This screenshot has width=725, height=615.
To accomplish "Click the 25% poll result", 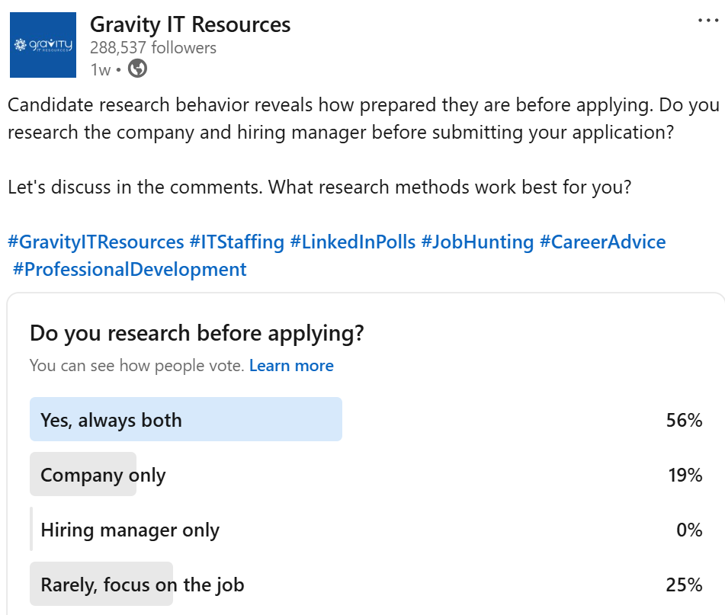I will coord(684,585).
